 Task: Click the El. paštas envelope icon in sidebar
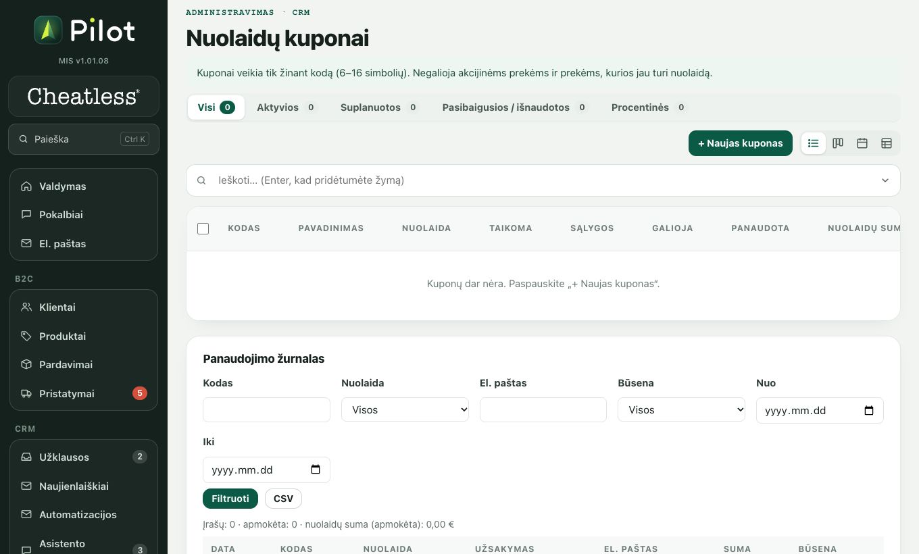click(26, 244)
